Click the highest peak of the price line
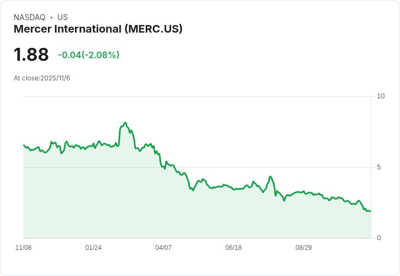400x276 pixels. pyautogui.click(x=125, y=123)
